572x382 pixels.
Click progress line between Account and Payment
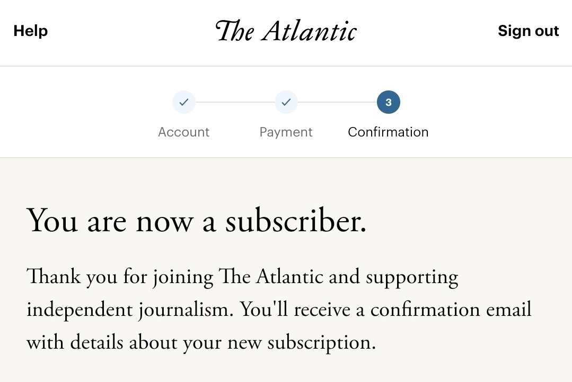coord(235,102)
